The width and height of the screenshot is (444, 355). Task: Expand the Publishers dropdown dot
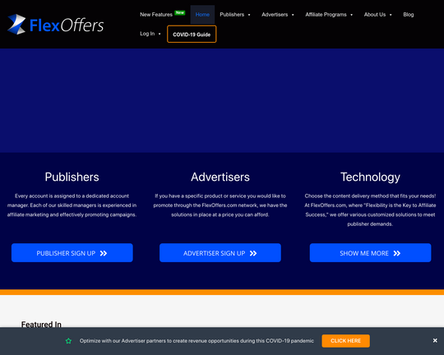(x=249, y=15)
